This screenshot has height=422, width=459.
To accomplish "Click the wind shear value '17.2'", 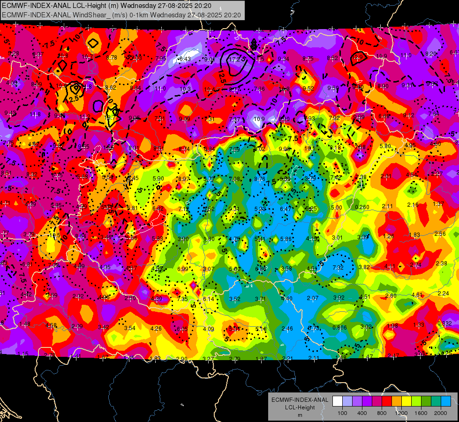I will (x=234, y=59).
